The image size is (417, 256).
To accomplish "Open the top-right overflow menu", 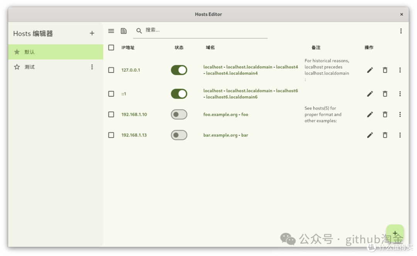I will (401, 31).
